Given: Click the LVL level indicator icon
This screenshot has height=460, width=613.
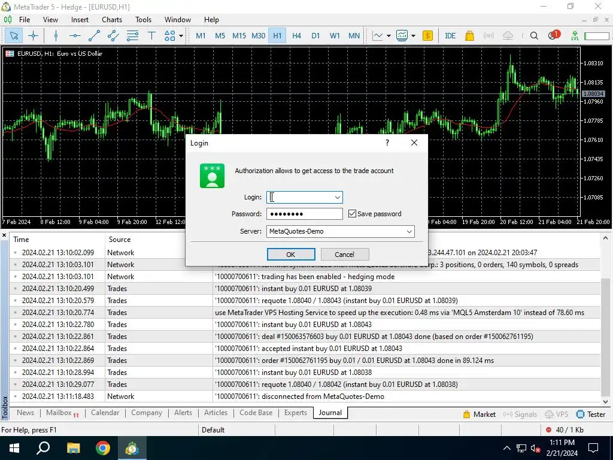Looking at the screenshot, I should pyautogui.click(x=575, y=36).
